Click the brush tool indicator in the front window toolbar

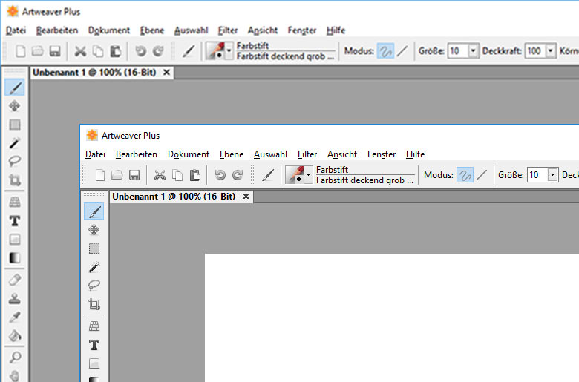[x=268, y=175]
